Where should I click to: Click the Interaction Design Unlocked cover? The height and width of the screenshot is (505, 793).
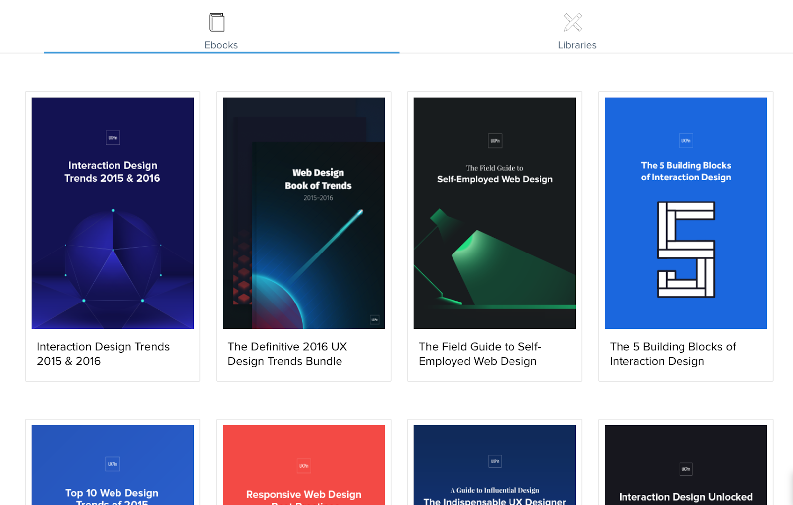685,465
